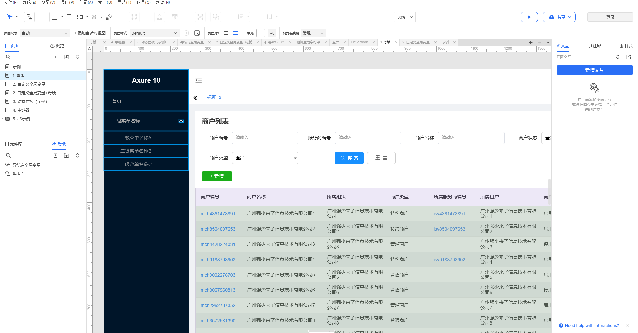This screenshot has height=333, width=638.
Task: Expand the 5. JS示例 folder
Action: pos(2,119)
